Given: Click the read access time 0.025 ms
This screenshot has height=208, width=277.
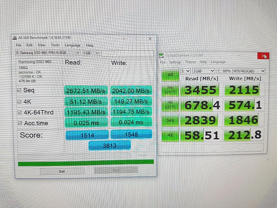Looking at the screenshot, I should (x=86, y=123).
